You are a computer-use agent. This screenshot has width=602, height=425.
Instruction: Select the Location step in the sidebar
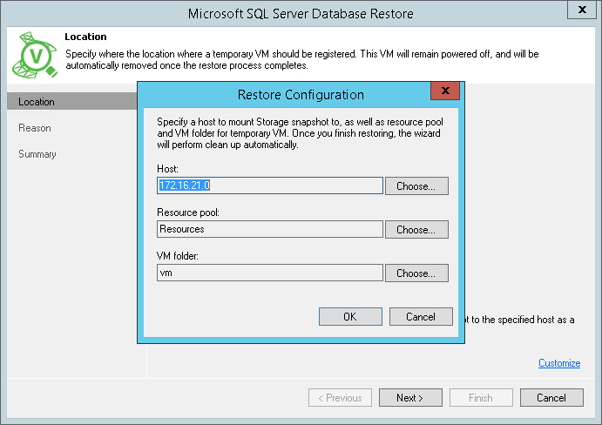point(72,101)
